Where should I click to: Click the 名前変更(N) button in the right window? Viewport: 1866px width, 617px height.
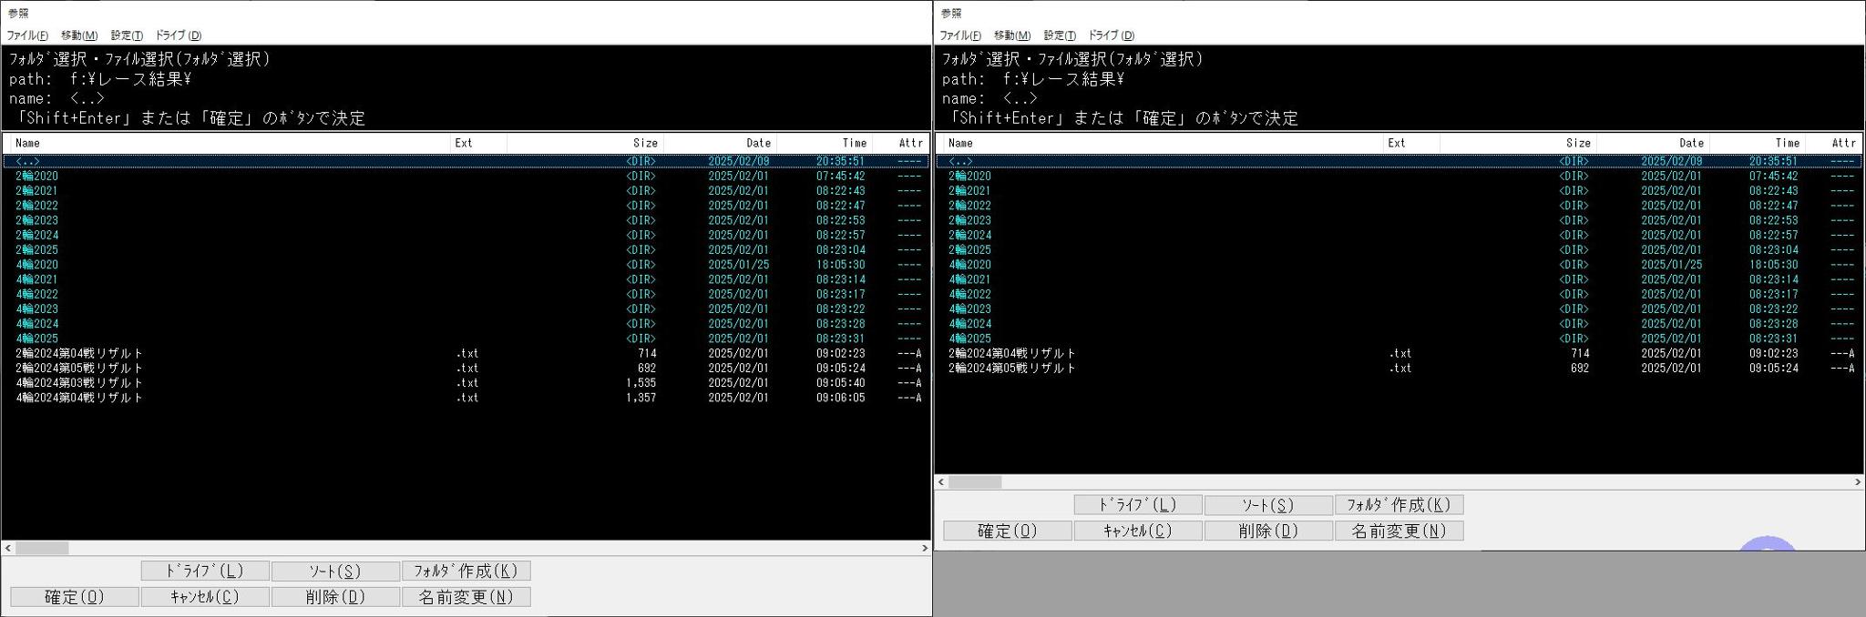[x=1399, y=531]
